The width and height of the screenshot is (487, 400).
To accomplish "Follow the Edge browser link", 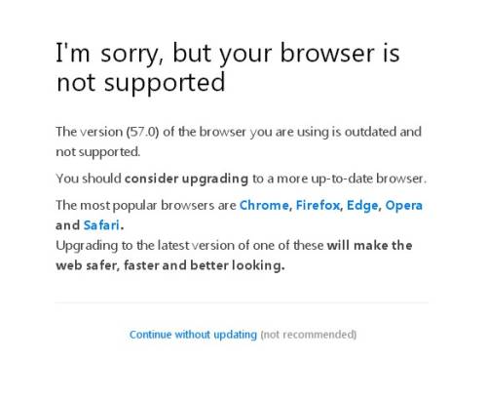I will click(x=362, y=206).
